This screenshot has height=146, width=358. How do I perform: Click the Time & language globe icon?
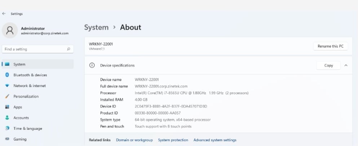(7, 128)
